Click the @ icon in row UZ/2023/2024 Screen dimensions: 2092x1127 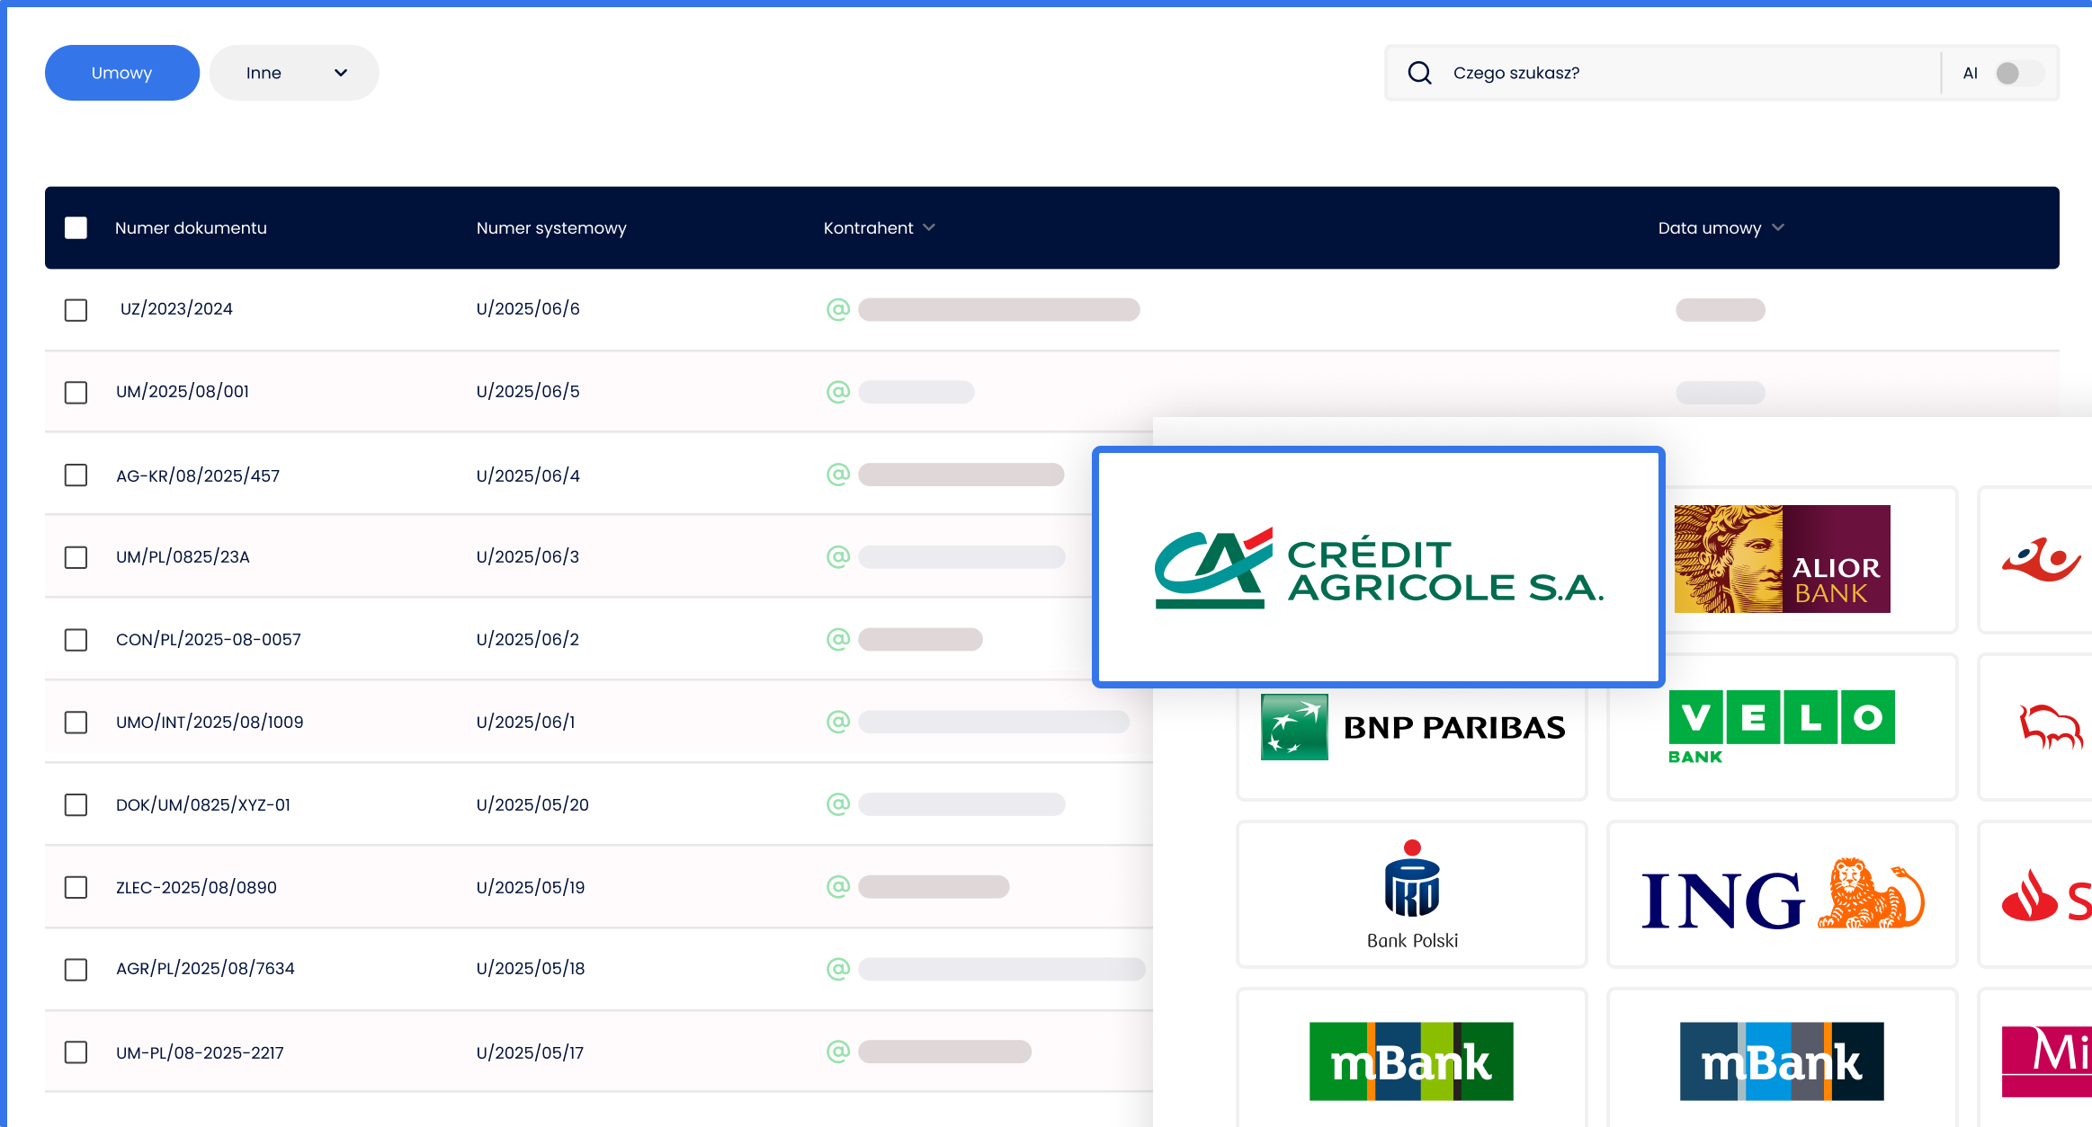(x=837, y=309)
